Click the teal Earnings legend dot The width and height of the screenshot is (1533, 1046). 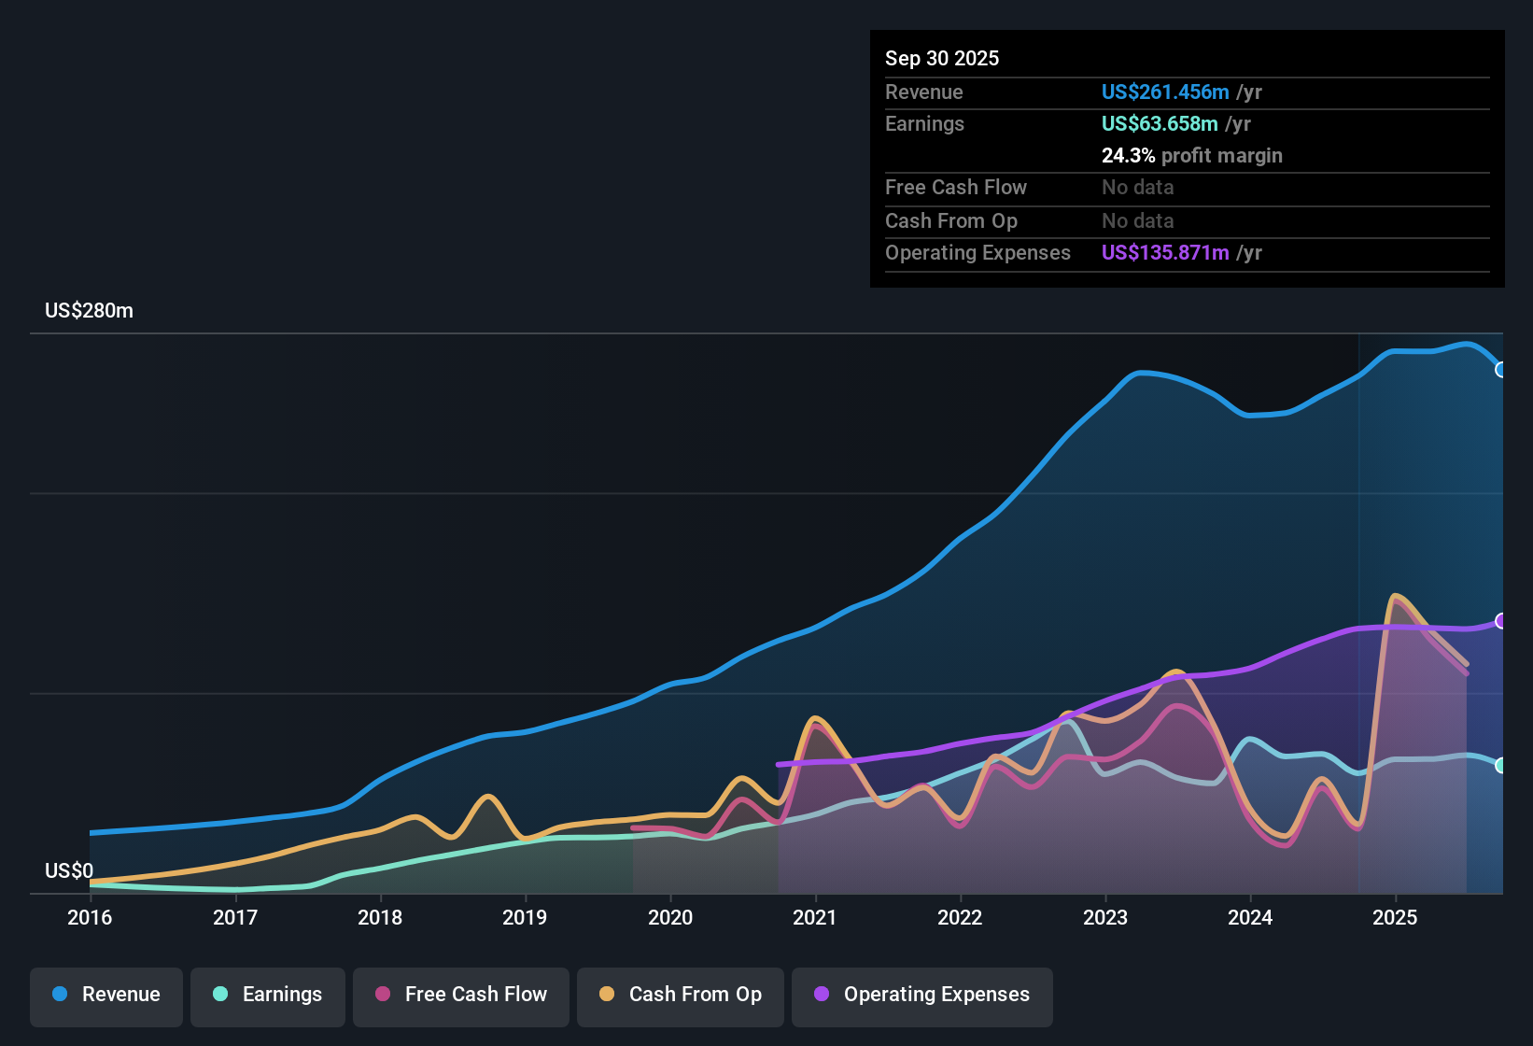click(x=220, y=994)
